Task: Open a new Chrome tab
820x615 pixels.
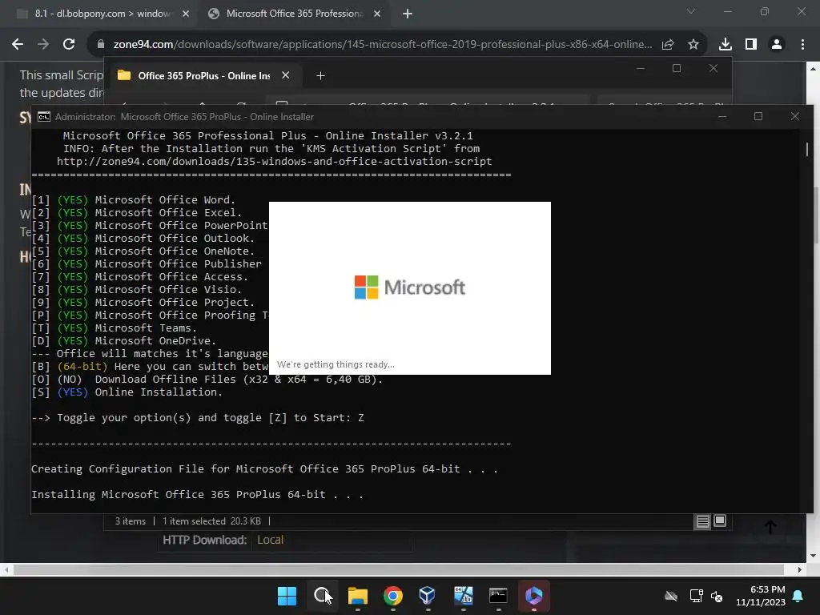Action: tap(408, 14)
